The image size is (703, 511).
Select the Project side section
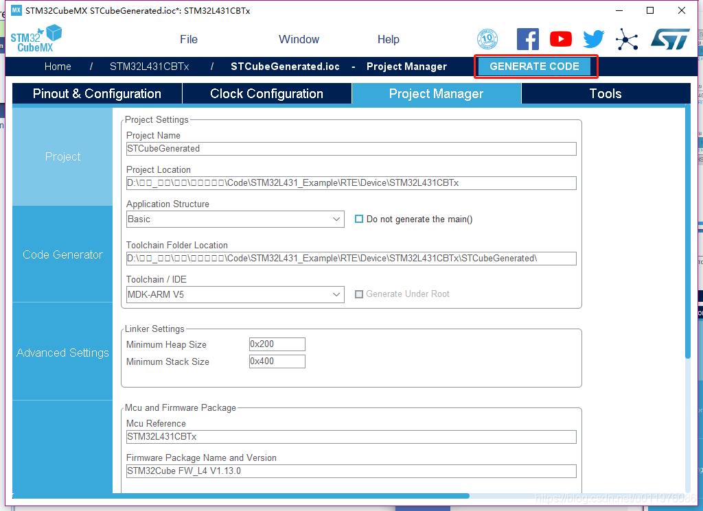point(62,157)
